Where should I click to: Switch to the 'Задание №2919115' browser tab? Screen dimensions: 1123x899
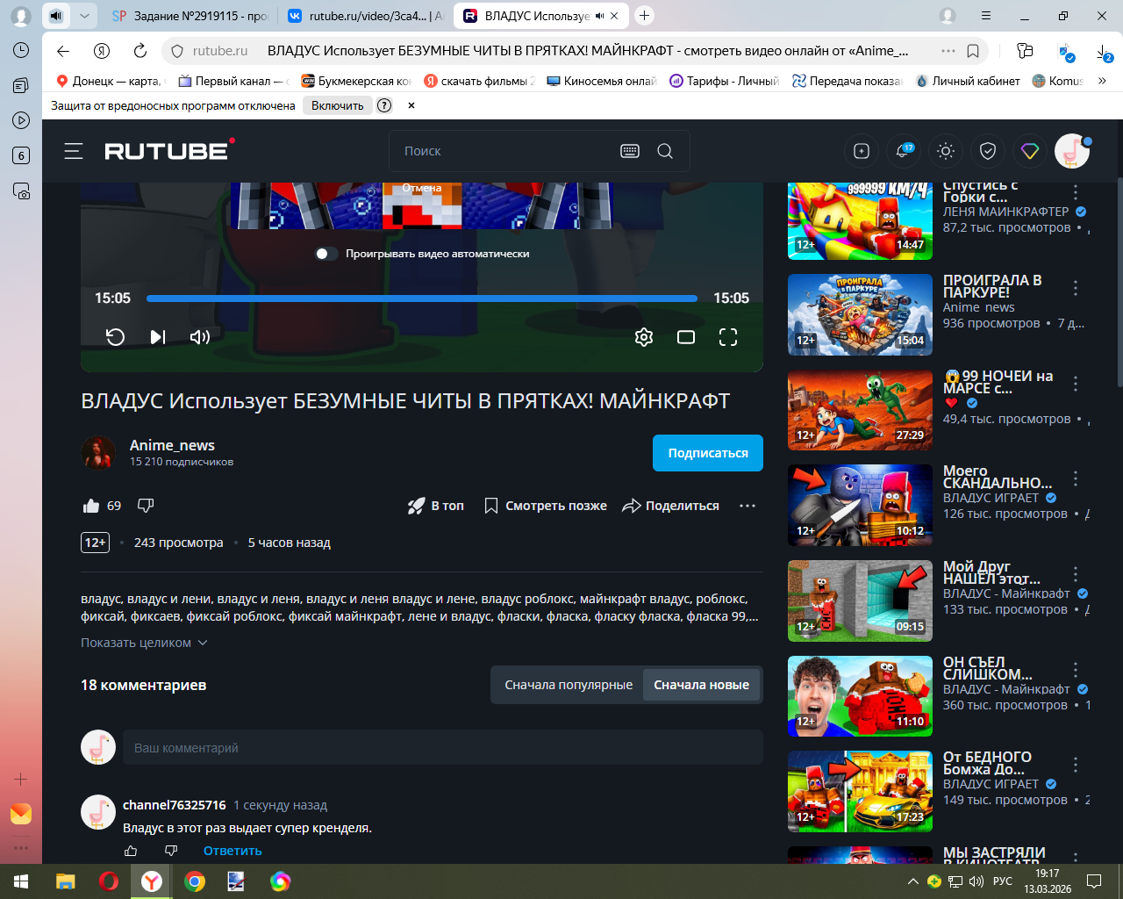click(x=190, y=16)
